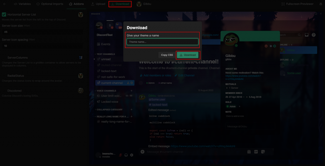
Task: Click the server folder icon with badge 24
Action: 119,25
